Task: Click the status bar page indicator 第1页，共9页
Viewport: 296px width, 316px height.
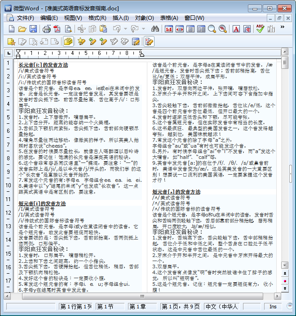Action: pyautogui.click(x=181, y=307)
